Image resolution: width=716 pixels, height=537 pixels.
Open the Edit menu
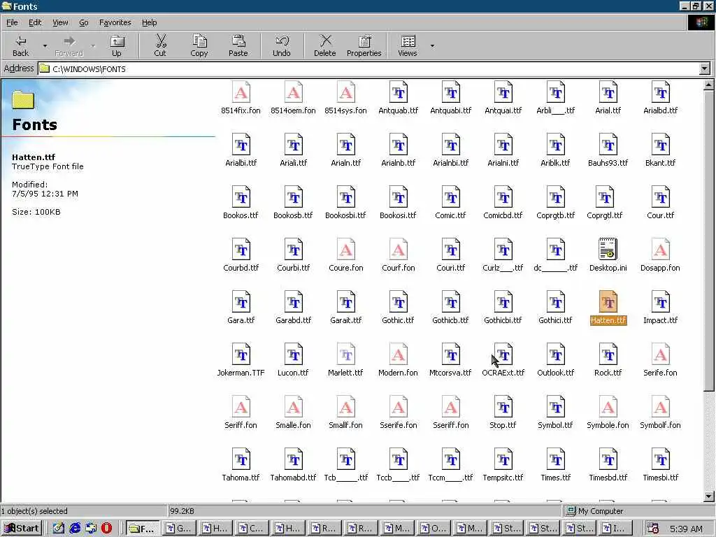click(35, 22)
